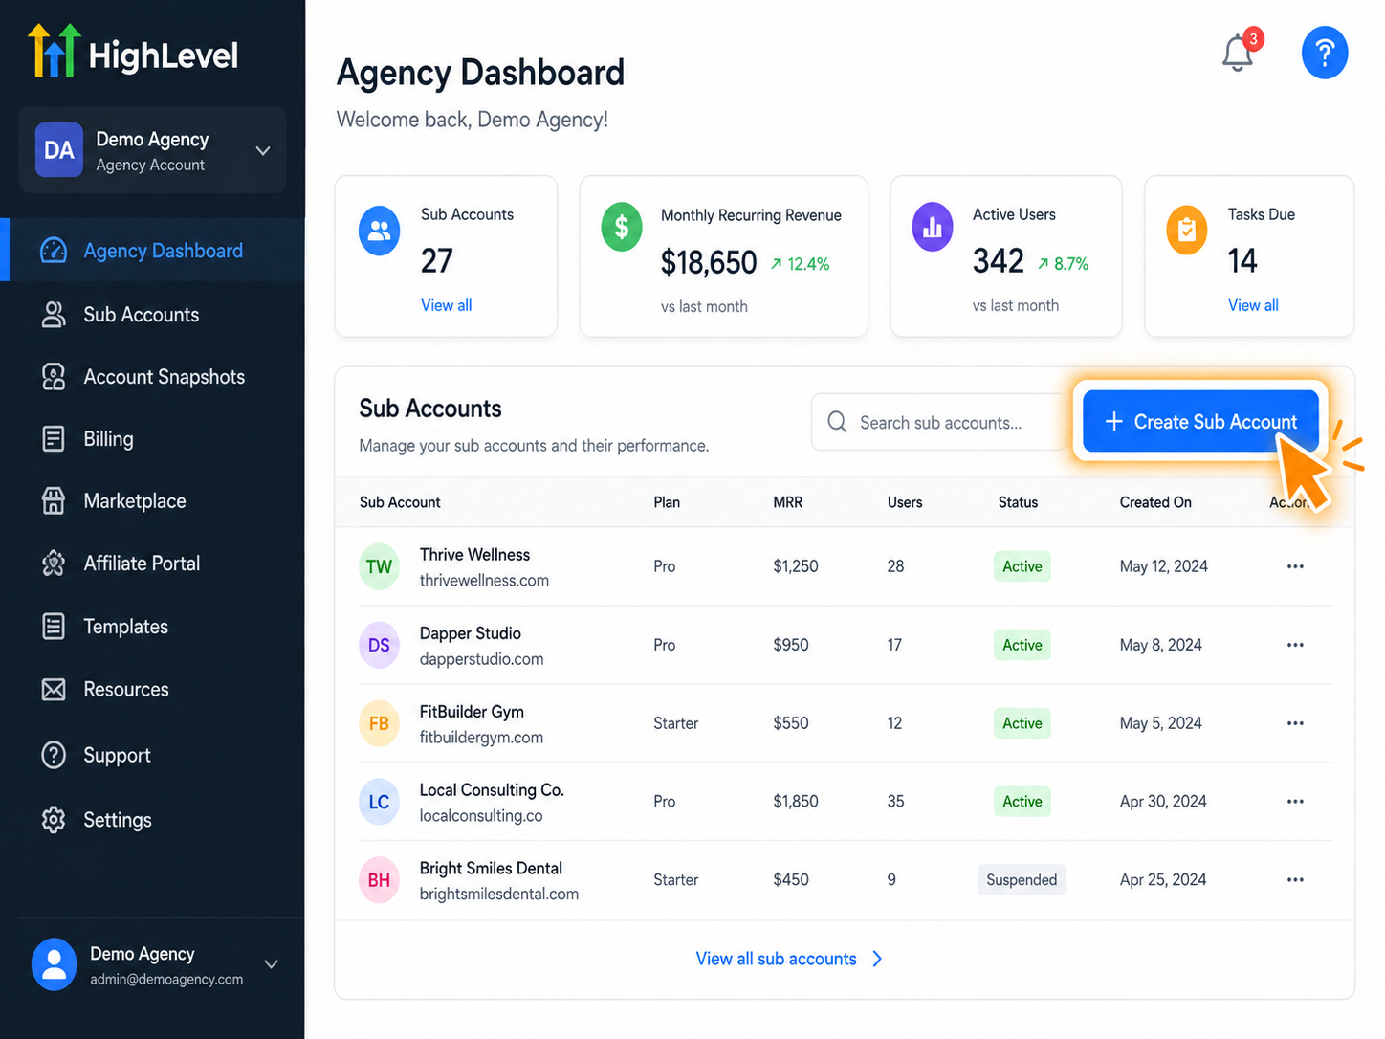Open actions menu for FitBuilder Gym
1385x1039 pixels.
(1295, 723)
